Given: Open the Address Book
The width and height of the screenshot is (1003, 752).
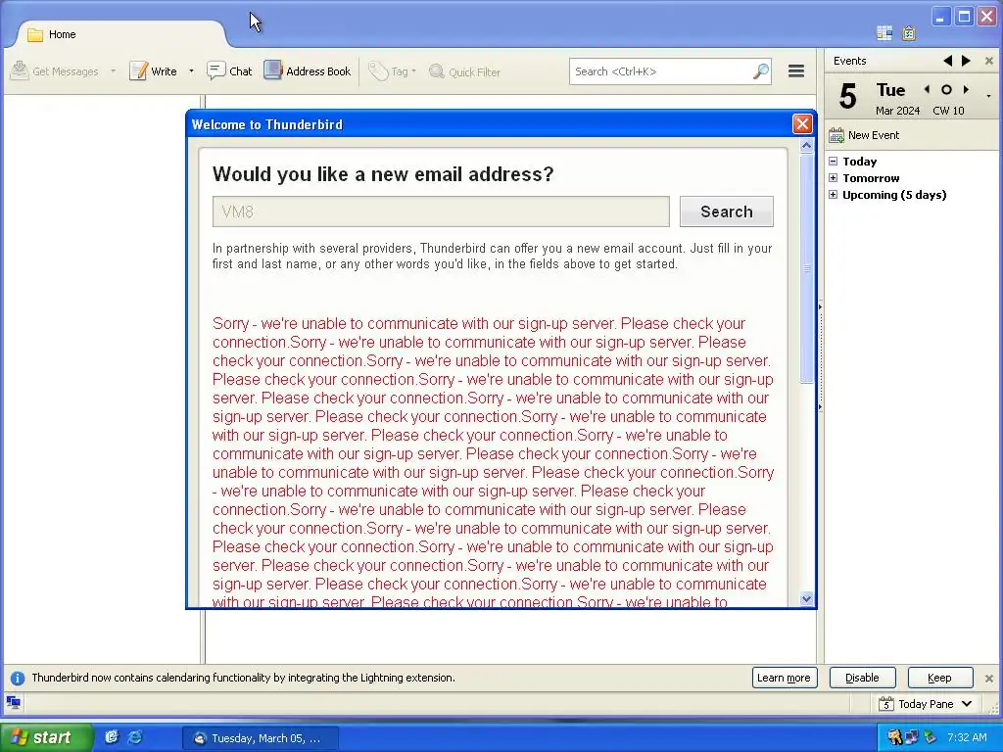Looking at the screenshot, I should (x=308, y=70).
